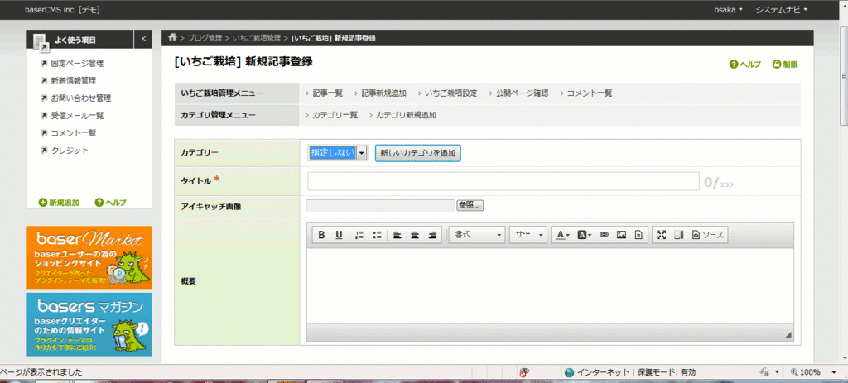848x383 pixels.
Task: Click ヘルプ in the favorites sidebar
Action: coord(111,203)
